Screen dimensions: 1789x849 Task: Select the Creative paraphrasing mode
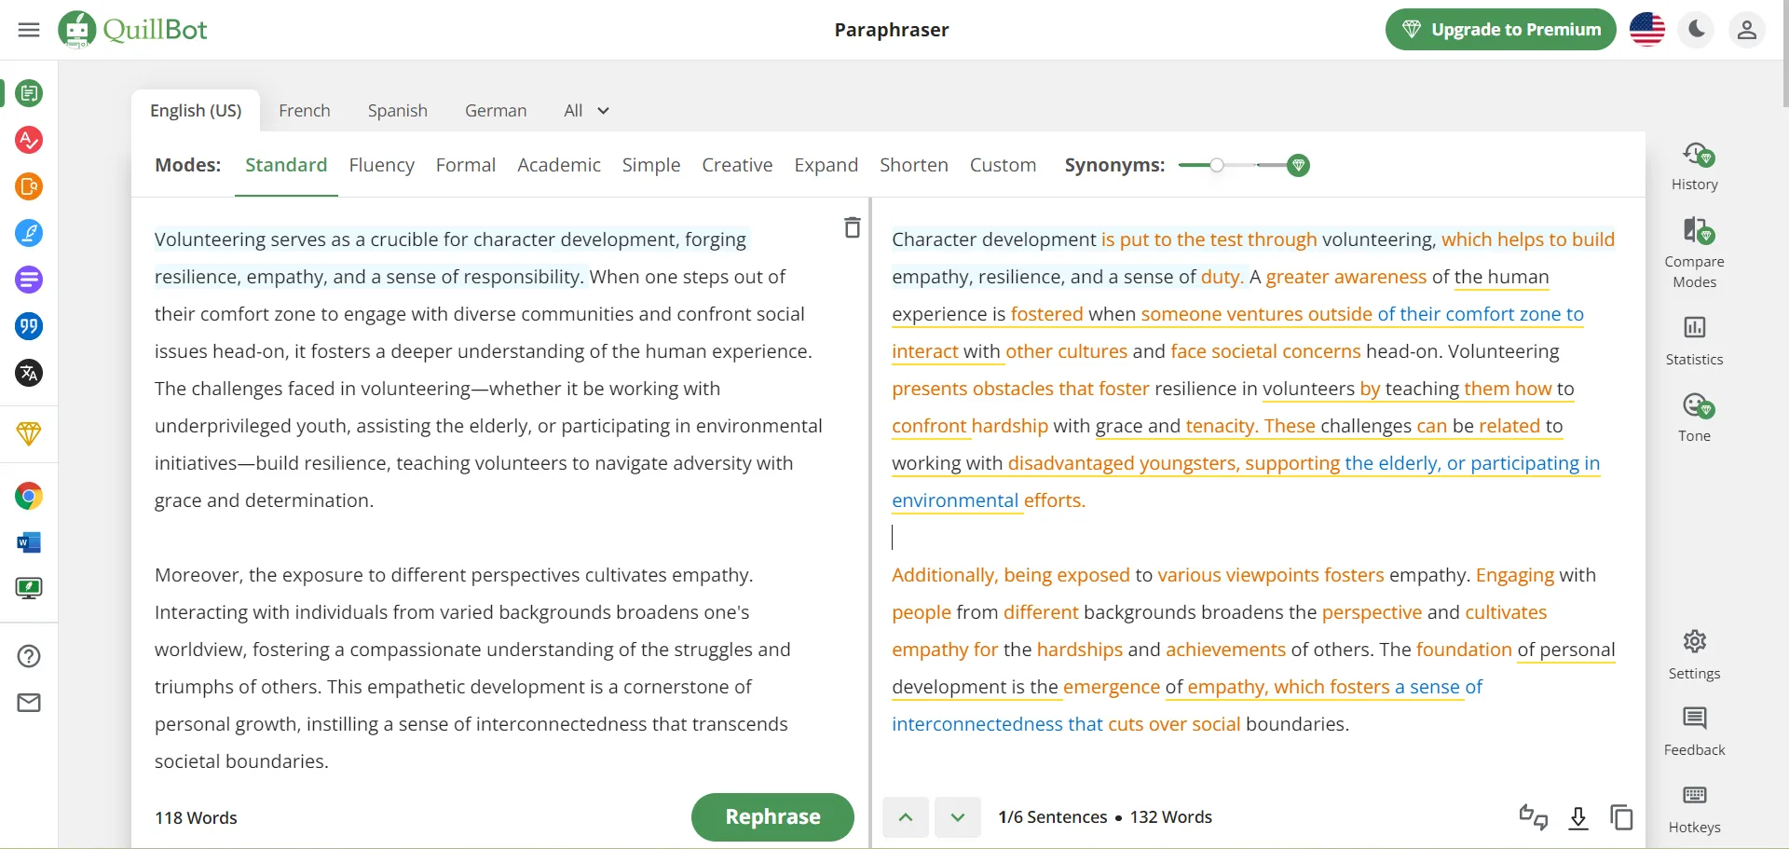737,165
